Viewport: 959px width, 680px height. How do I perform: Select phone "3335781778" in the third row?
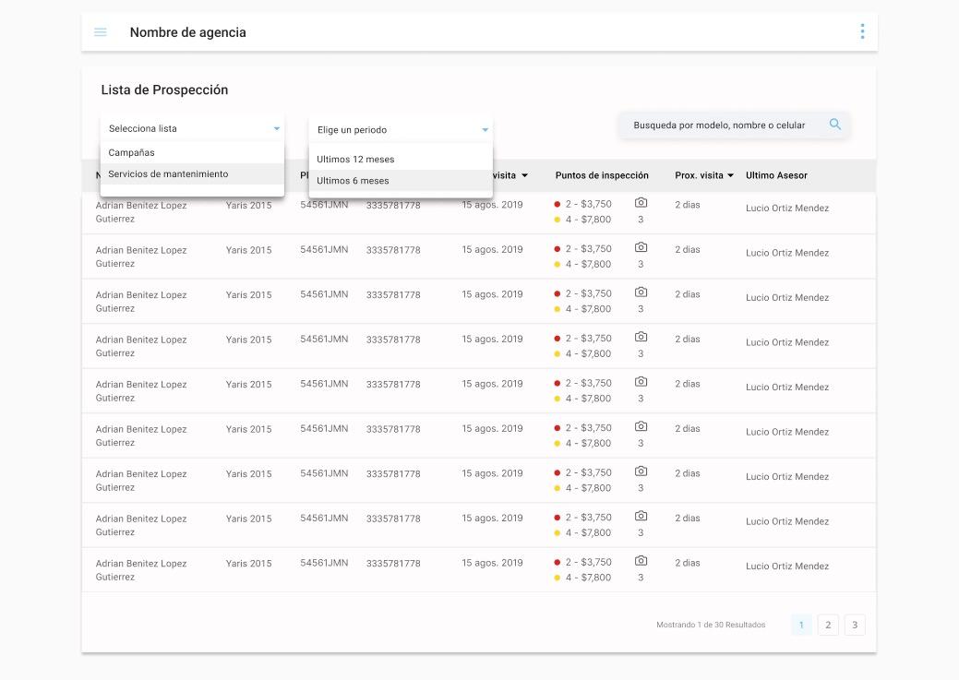pos(393,294)
